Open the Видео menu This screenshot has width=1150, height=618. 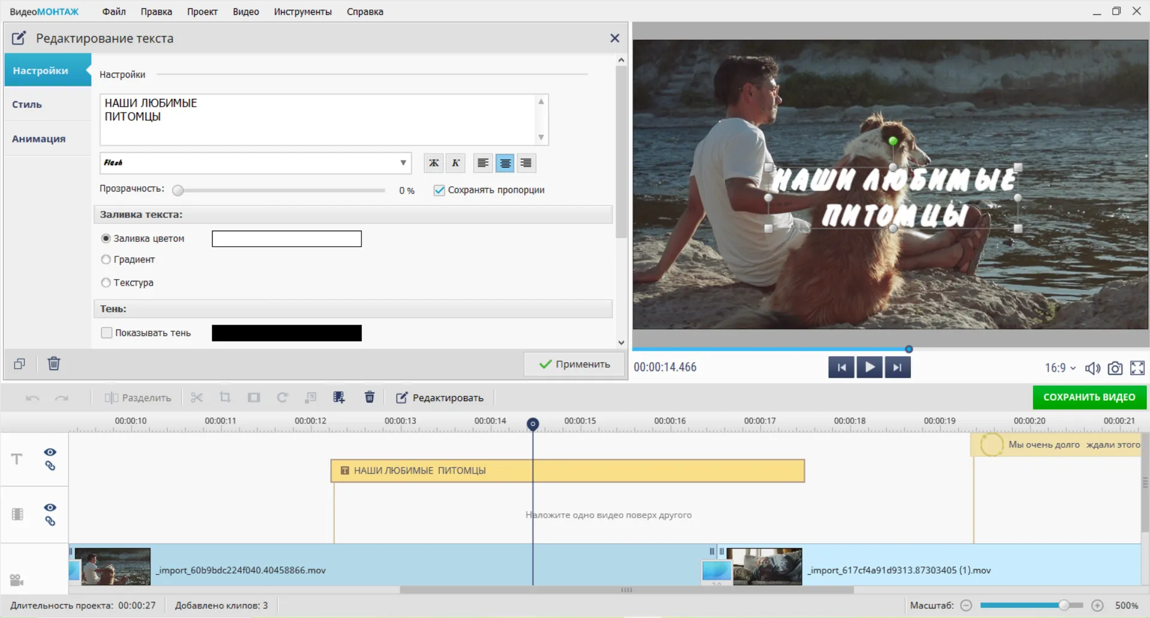(246, 11)
